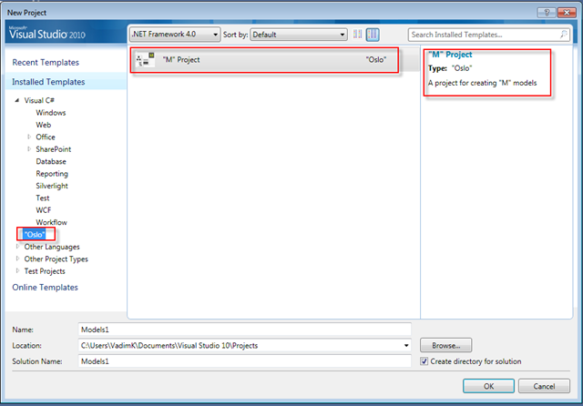This screenshot has width=583, height=406.
Task: Select the "M" Project template name
Action: 181,60
